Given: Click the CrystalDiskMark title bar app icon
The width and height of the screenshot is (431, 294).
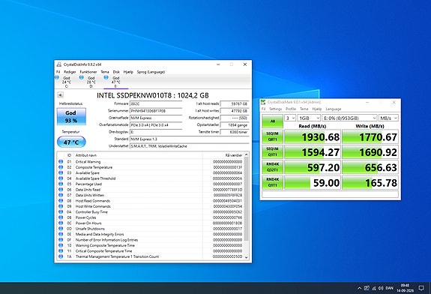Looking at the screenshot, I should click(263, 102).
